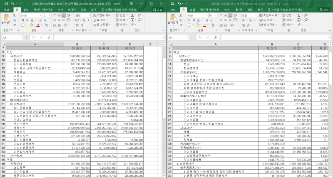Image resolution: width=333 pixels, height=178 pixels.
Task: Save the left Excel workbook
Action: [6, 4]
